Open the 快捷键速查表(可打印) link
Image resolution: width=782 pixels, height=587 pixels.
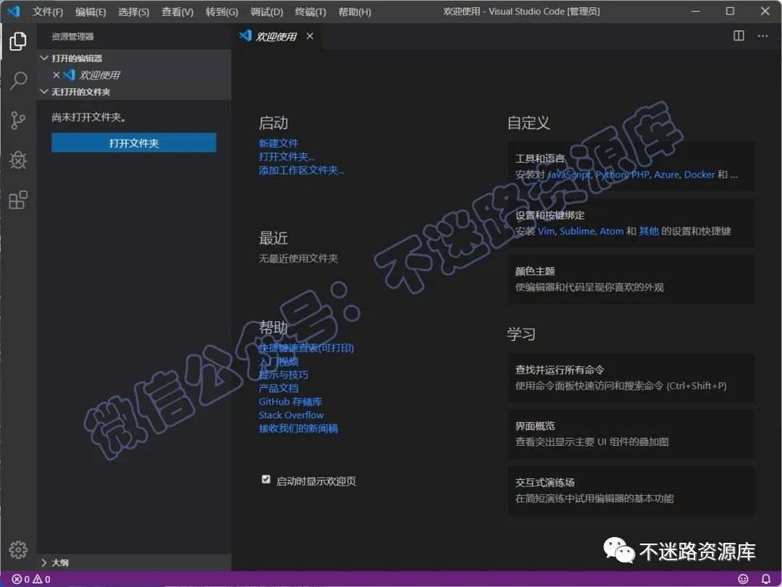pyautogui.click(x=306, y=347)
